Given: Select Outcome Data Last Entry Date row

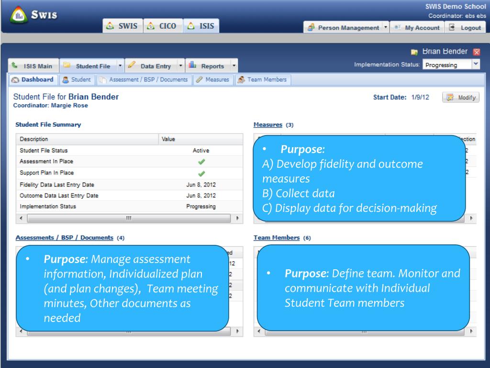Looking at the screenshot, I should pyautogui.click(x=129, y=195).
